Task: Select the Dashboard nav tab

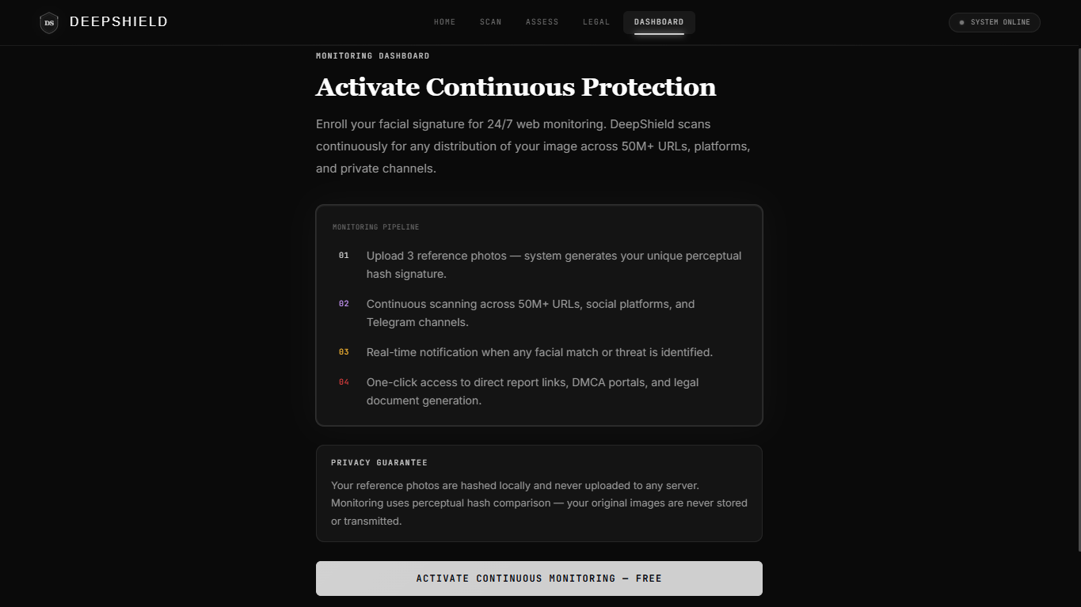Action: (659, 22)
